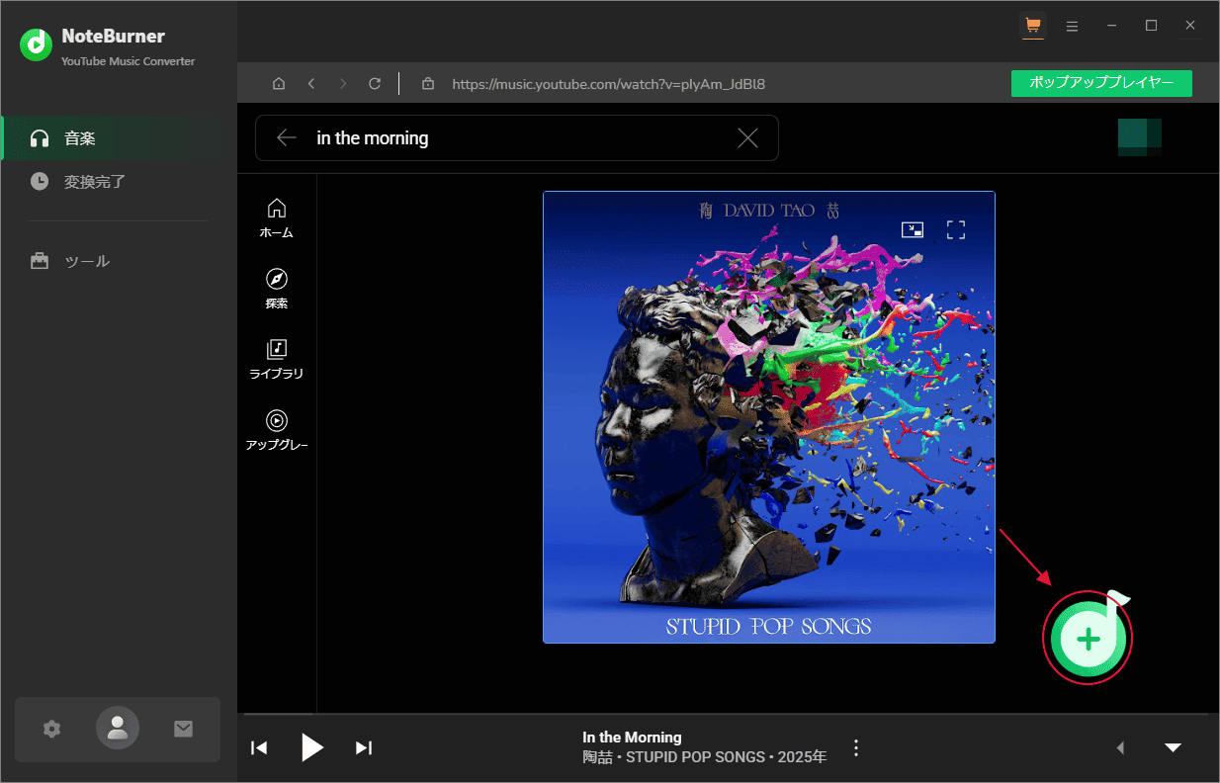Image resolution: width=1220 pixels, height=783 pixels.
Task: Play the song In the Morning
Action: tap(311, 747)
